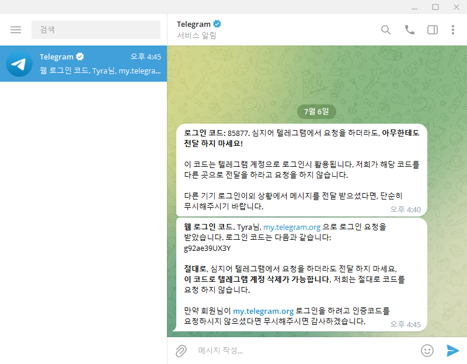Click the blue verified badge in header
The width and height of the screenshot is (467, 364).
click(217, 24)
